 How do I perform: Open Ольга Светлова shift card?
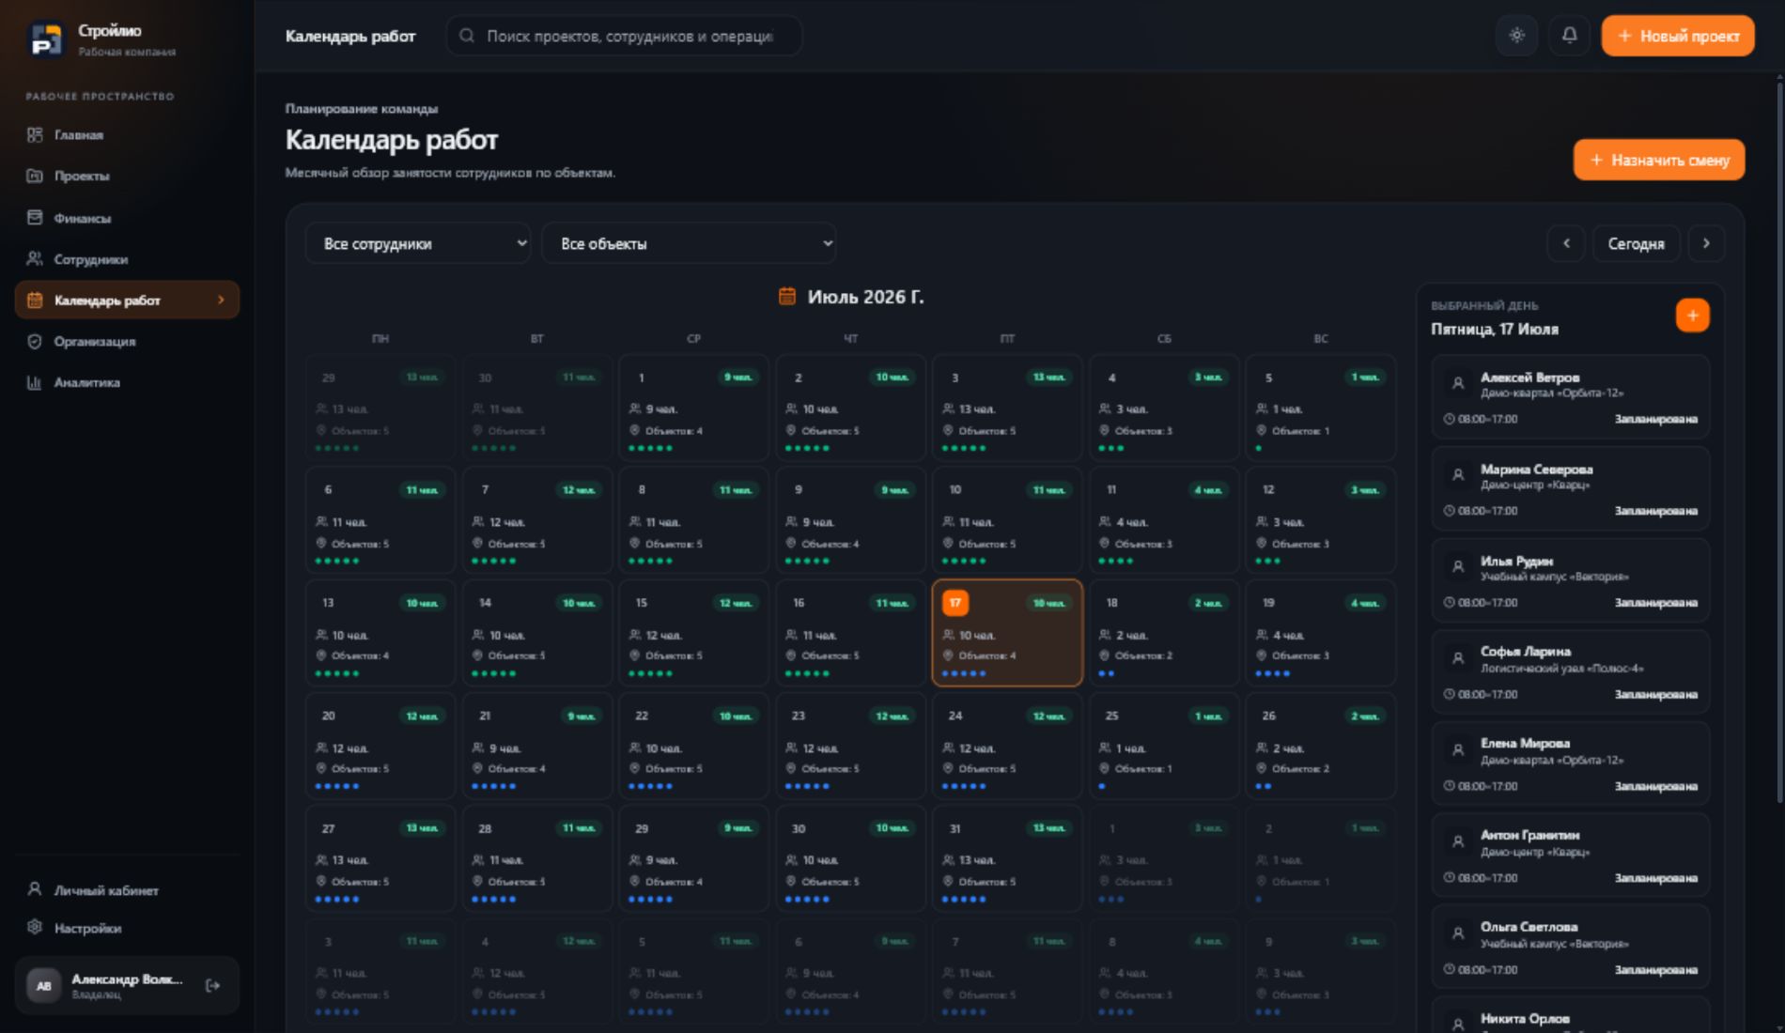(1570, 948)
